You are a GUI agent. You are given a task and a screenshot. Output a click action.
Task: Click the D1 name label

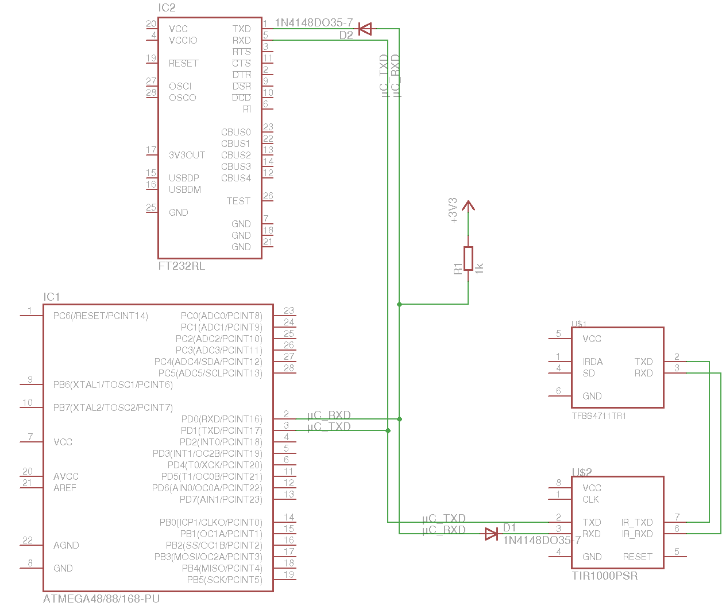[509, 527]
